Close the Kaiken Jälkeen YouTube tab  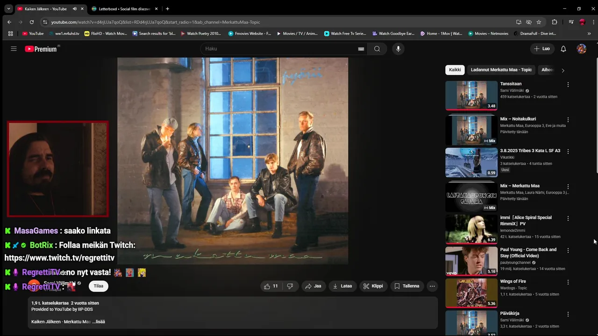point(83,8)
